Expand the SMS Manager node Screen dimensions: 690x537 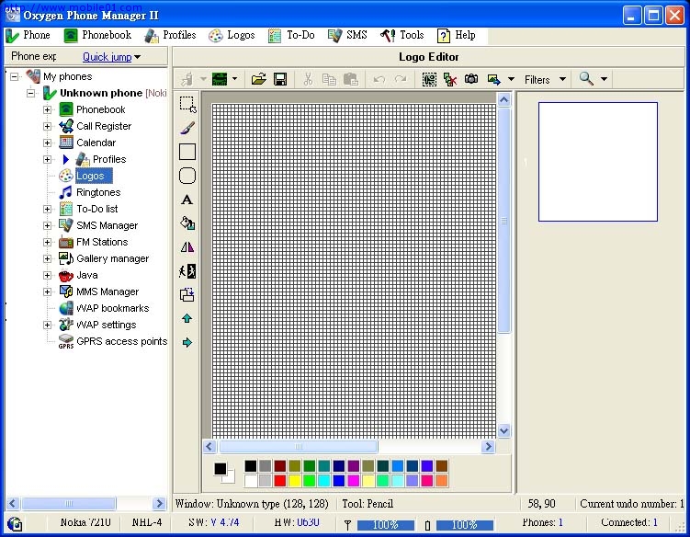[47, 225]
